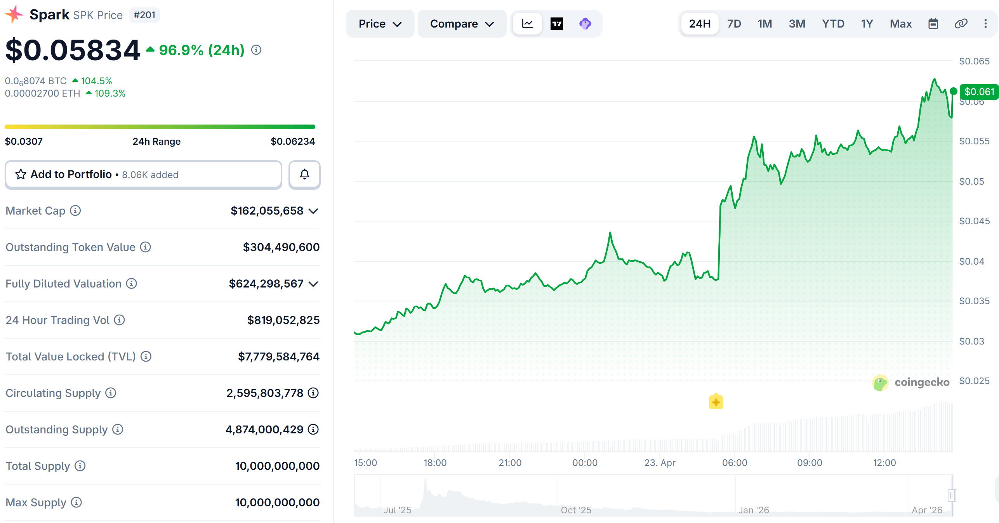Click the yellow sparkle event marker on chart
This screenshot has width=999, height=523.
click(716, 402)
